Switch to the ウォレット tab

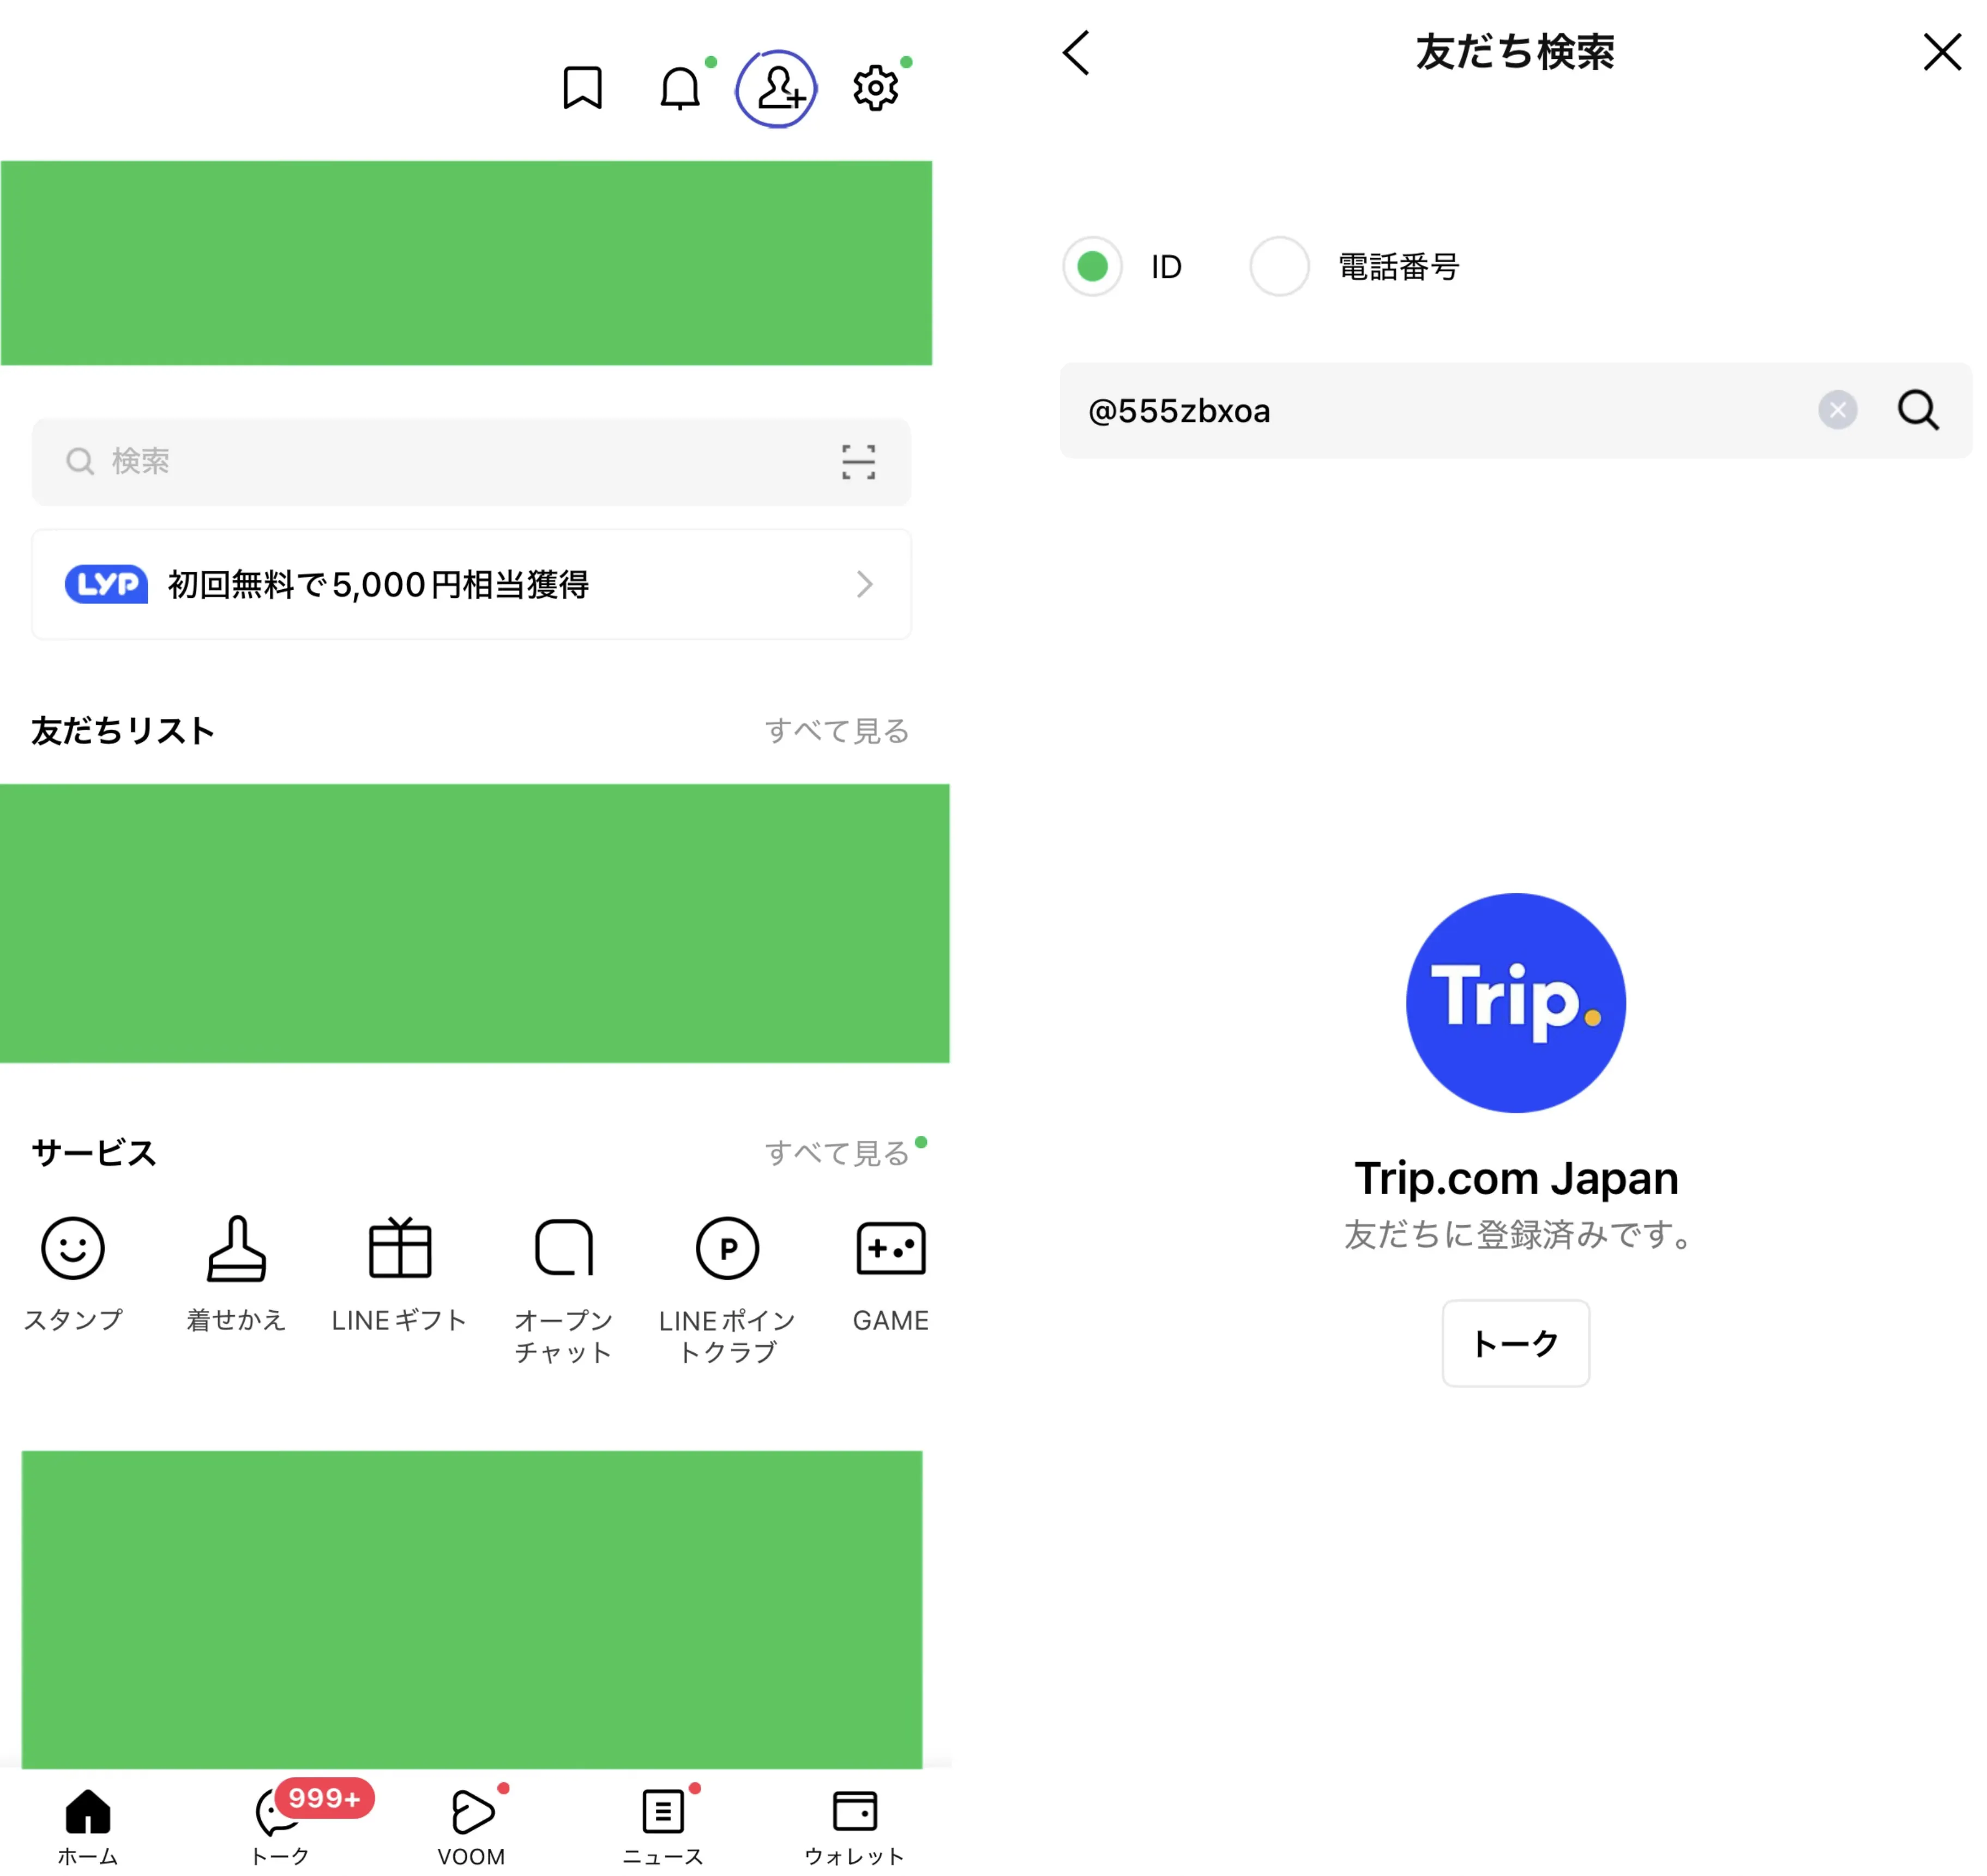856,1820
